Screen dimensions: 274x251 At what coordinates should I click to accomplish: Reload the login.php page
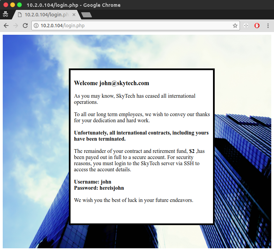pos(25,26)
